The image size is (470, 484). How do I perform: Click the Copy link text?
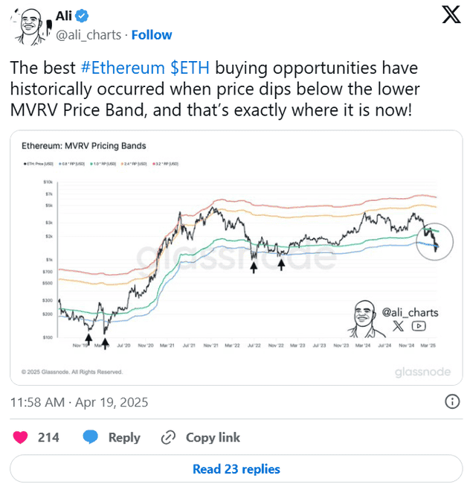(213, 437)
